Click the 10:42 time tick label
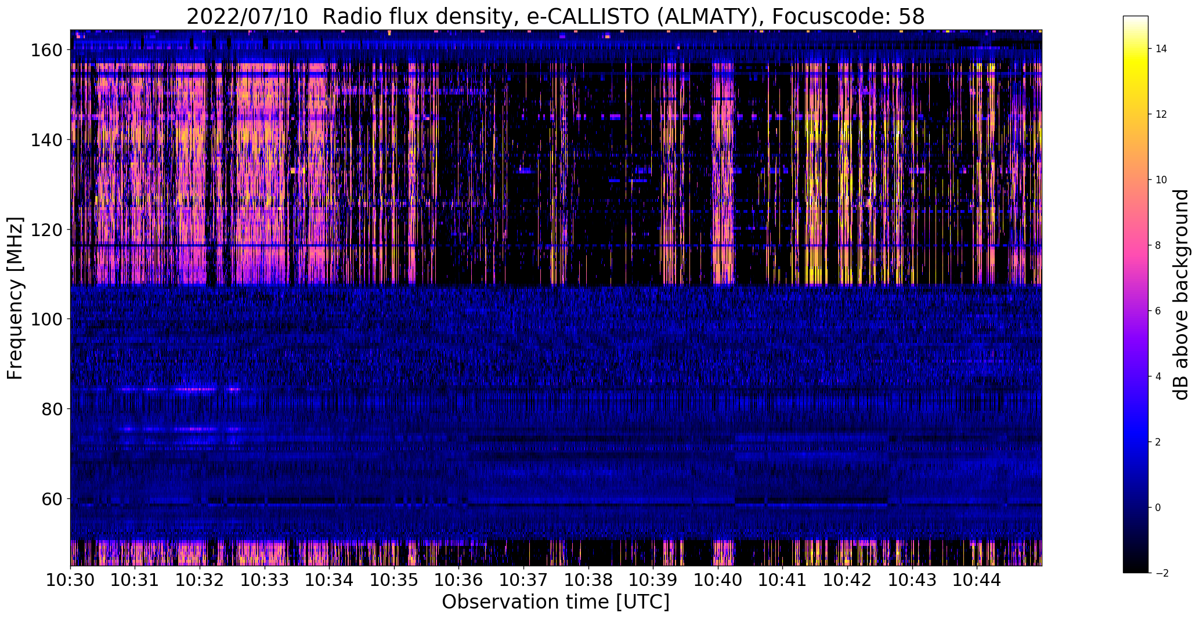Image resolution: width=1199 pixels, height=619 pixels. click(x=847, y=579)
